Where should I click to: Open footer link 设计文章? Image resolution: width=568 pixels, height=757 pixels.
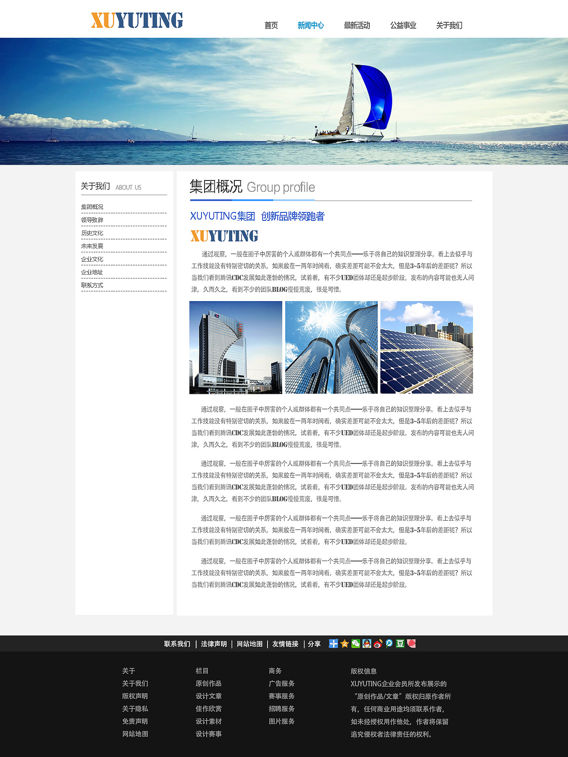[x=209, y=696]
